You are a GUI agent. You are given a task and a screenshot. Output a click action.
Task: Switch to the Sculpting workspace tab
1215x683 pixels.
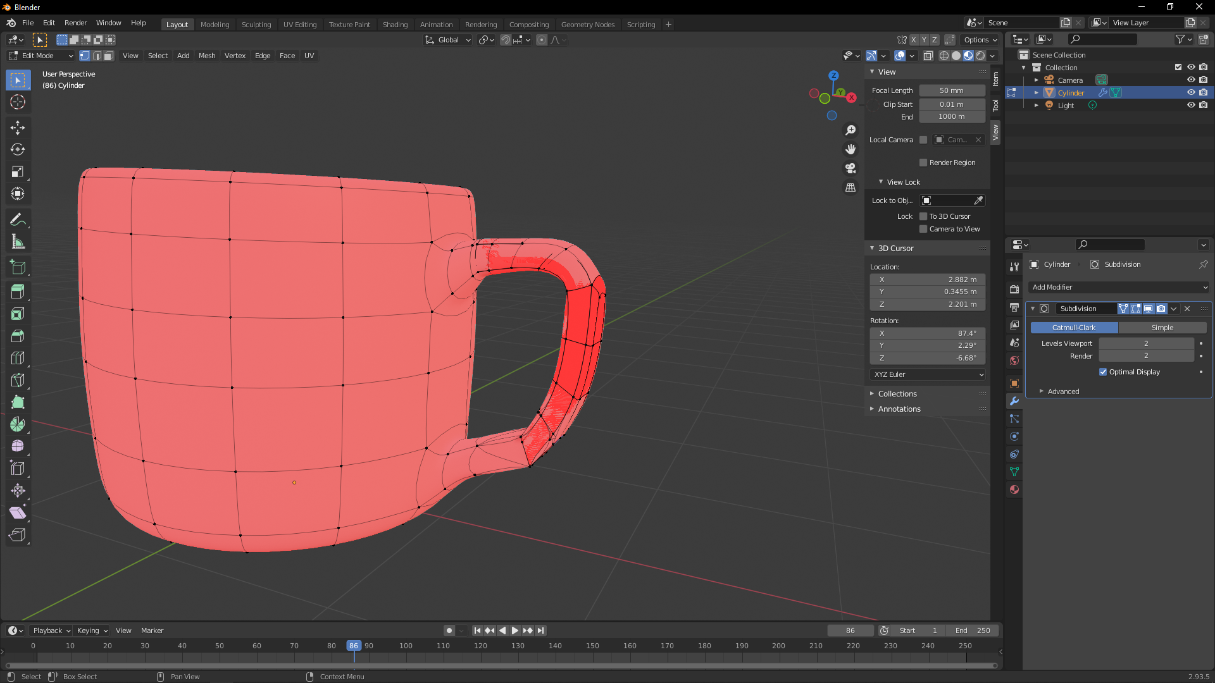256,24
